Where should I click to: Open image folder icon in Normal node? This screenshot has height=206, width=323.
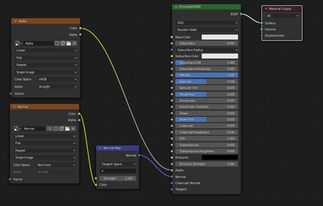point(67,129)
